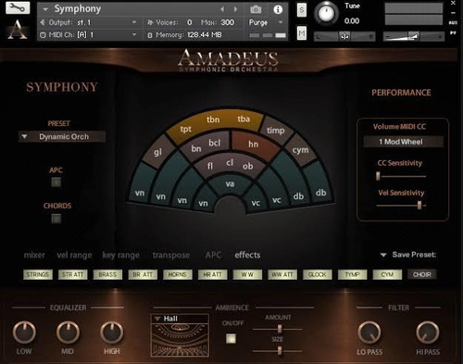Click the Hall ambience thumbnail image
This screenshot has height=364, width=463.
[x=180, y=339]
